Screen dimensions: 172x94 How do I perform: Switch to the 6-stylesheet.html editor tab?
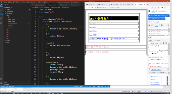pos(38,5)
